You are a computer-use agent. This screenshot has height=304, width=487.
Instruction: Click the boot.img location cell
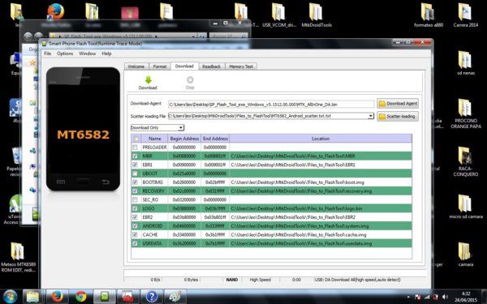[x=321, y=182]
